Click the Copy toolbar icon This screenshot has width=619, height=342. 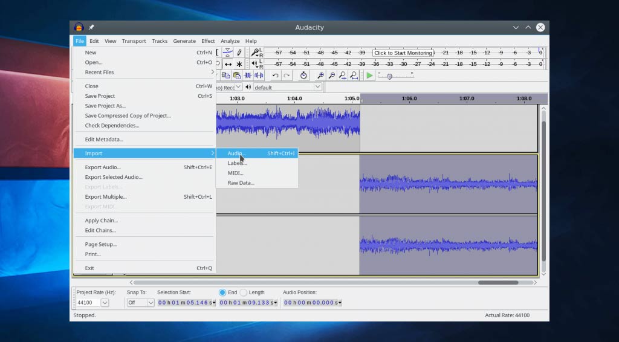225,76
